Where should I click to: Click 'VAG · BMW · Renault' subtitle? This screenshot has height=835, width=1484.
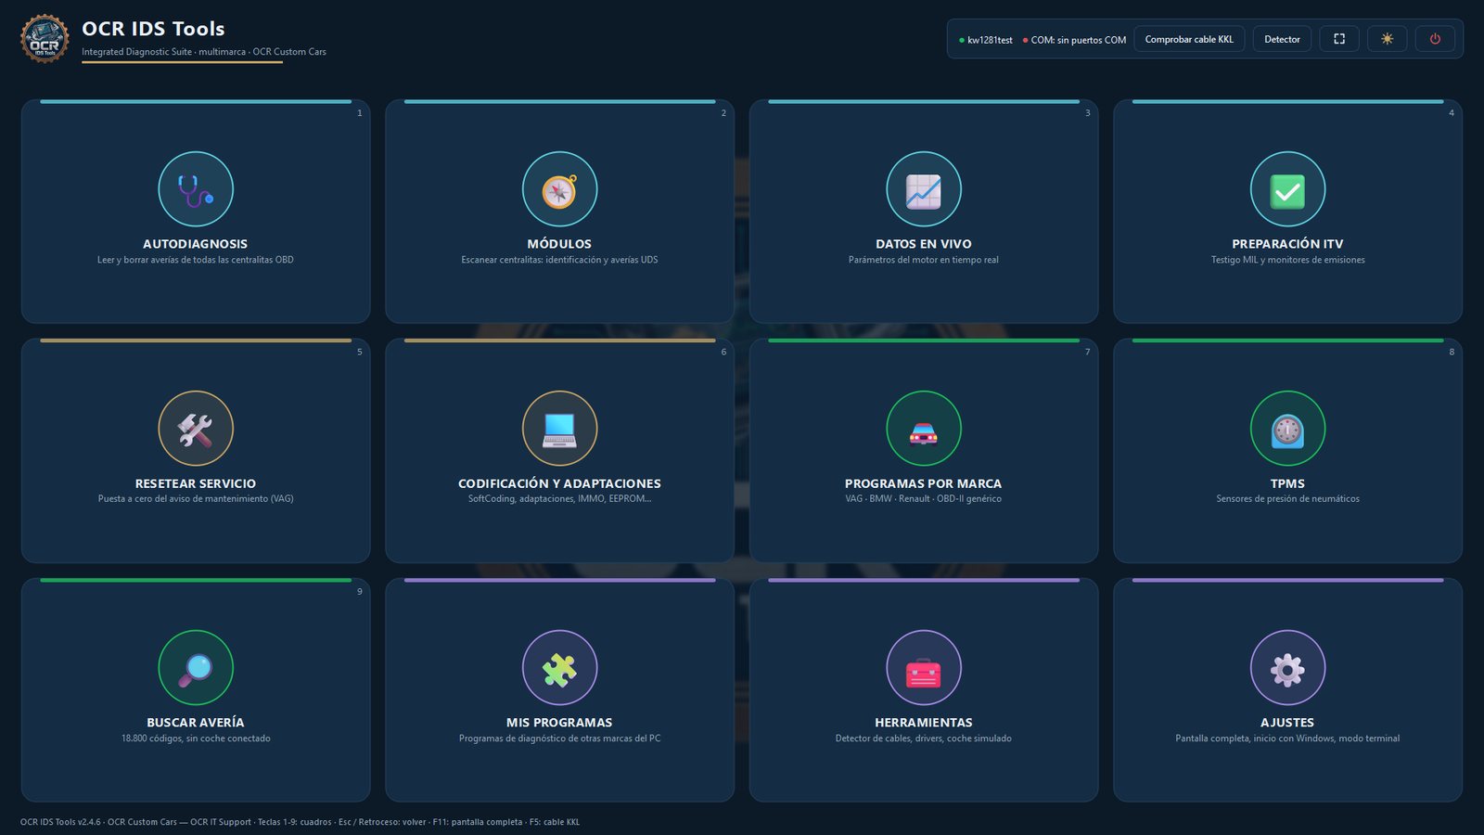click(924, 499)
